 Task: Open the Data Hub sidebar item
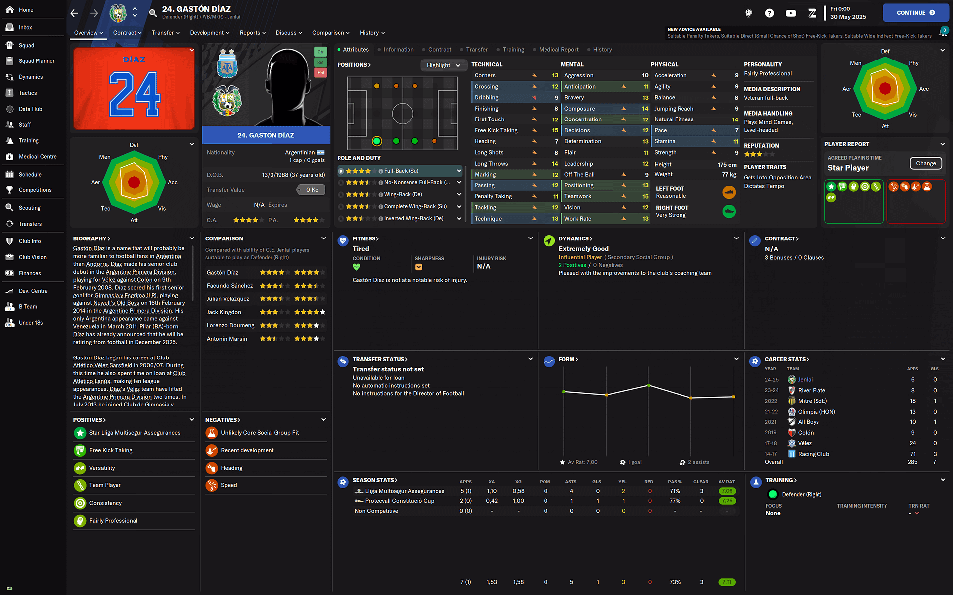(30, 109)
